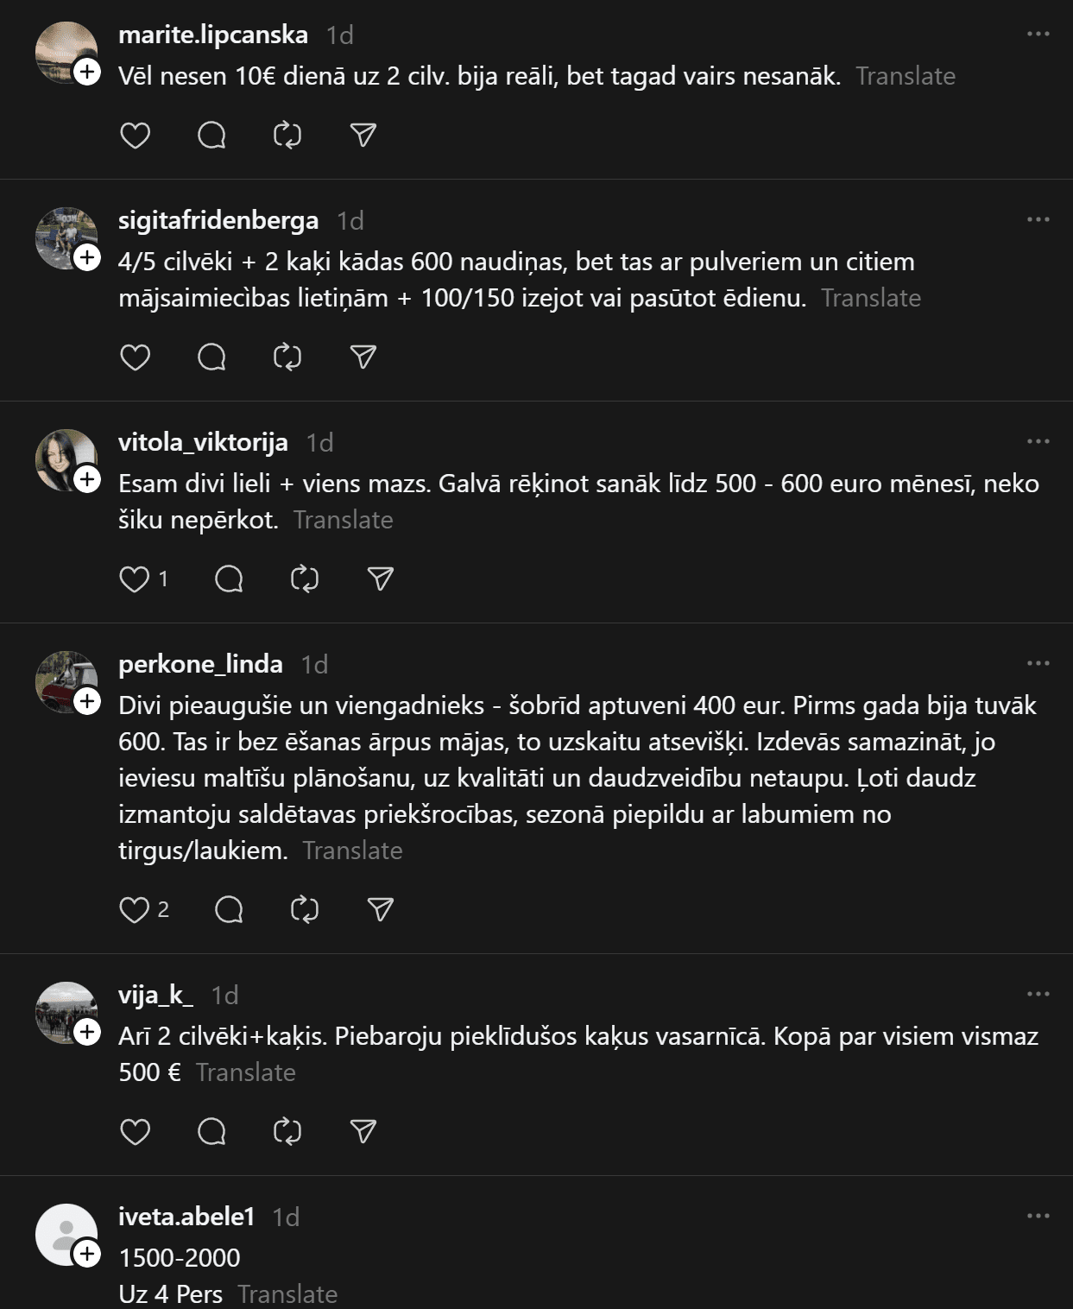Reply to perkone_linda's comment
This screenshot has width=1073, height=1309.
click(x=229, y=909)
